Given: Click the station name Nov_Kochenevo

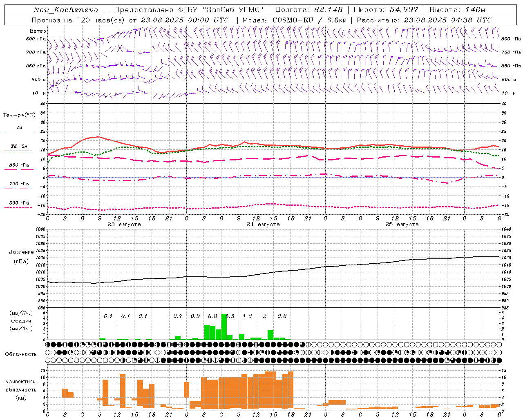Looking at the screenshot, I should point(65,10).
